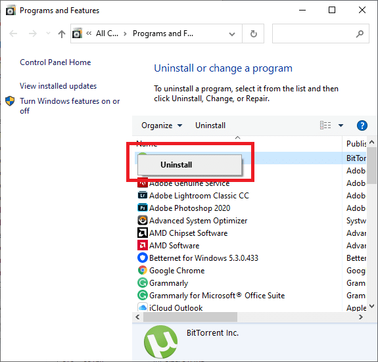Click the Change your view icon

point(325,125)
